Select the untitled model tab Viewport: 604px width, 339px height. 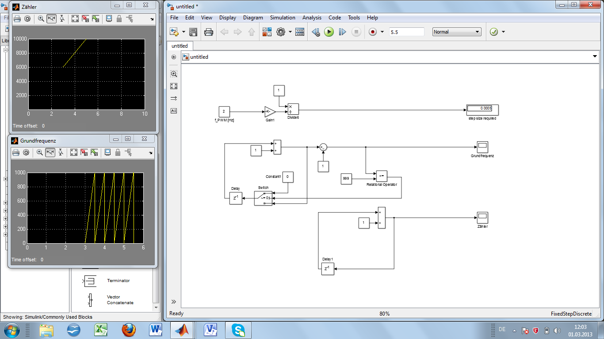180,46
